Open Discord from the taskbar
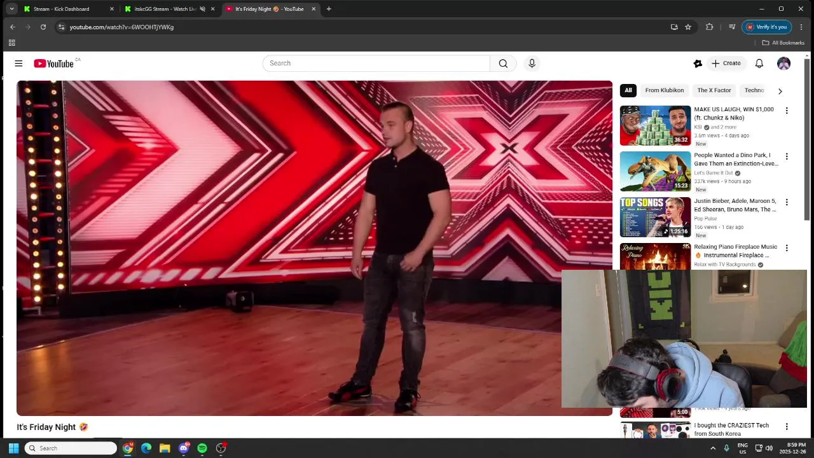 [184, 448]
